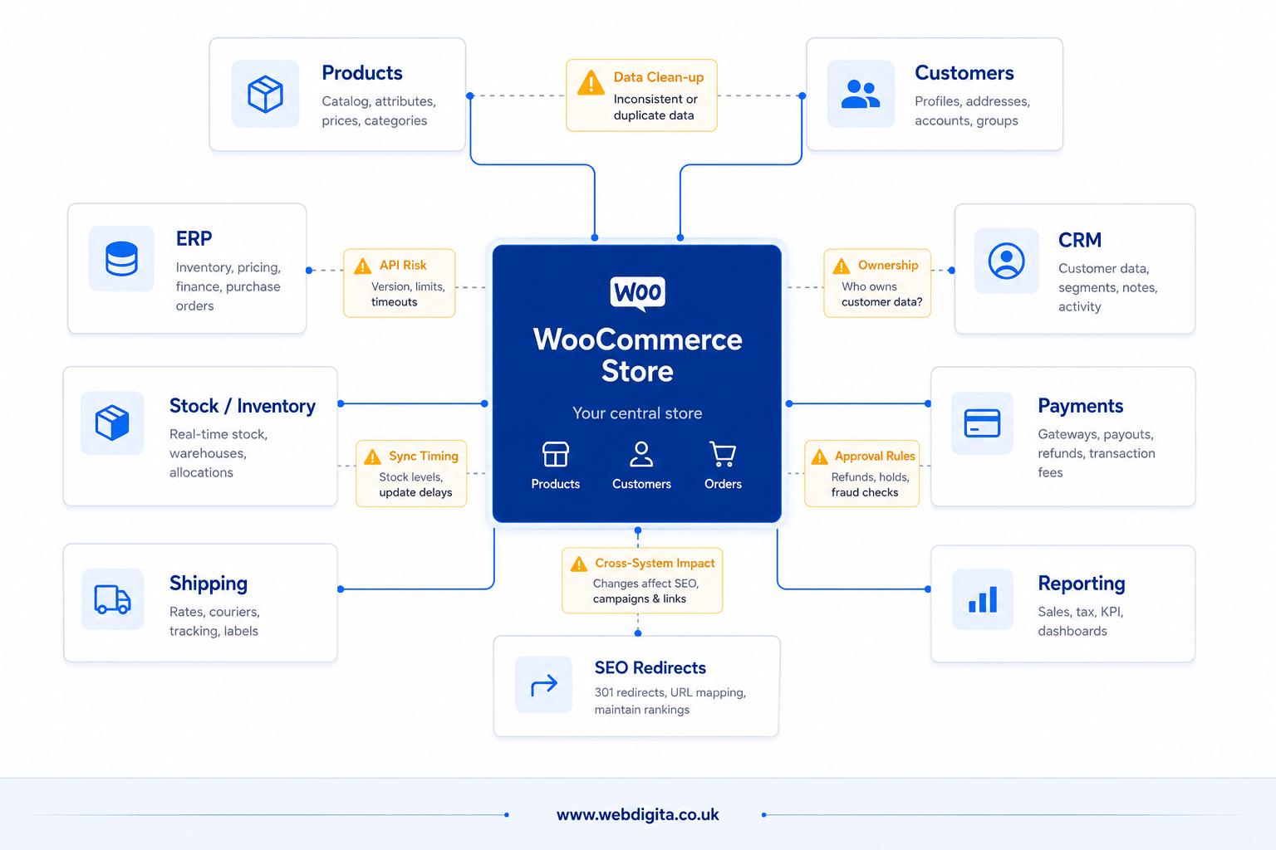
Task: Click the Approval Rules warning triangle
Action: point(820,457)
